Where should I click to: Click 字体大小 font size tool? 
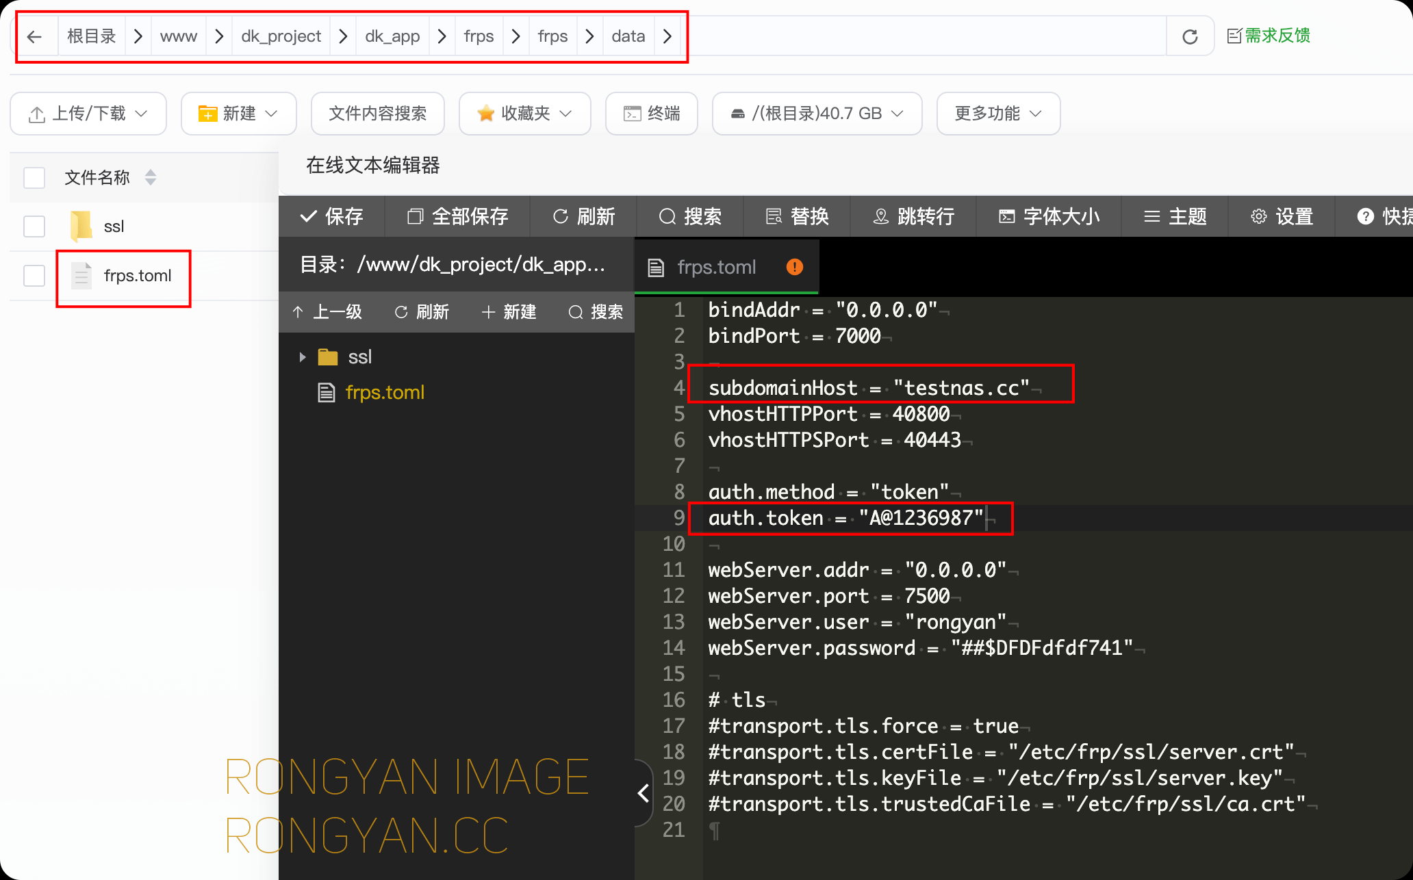point(1049,217)
